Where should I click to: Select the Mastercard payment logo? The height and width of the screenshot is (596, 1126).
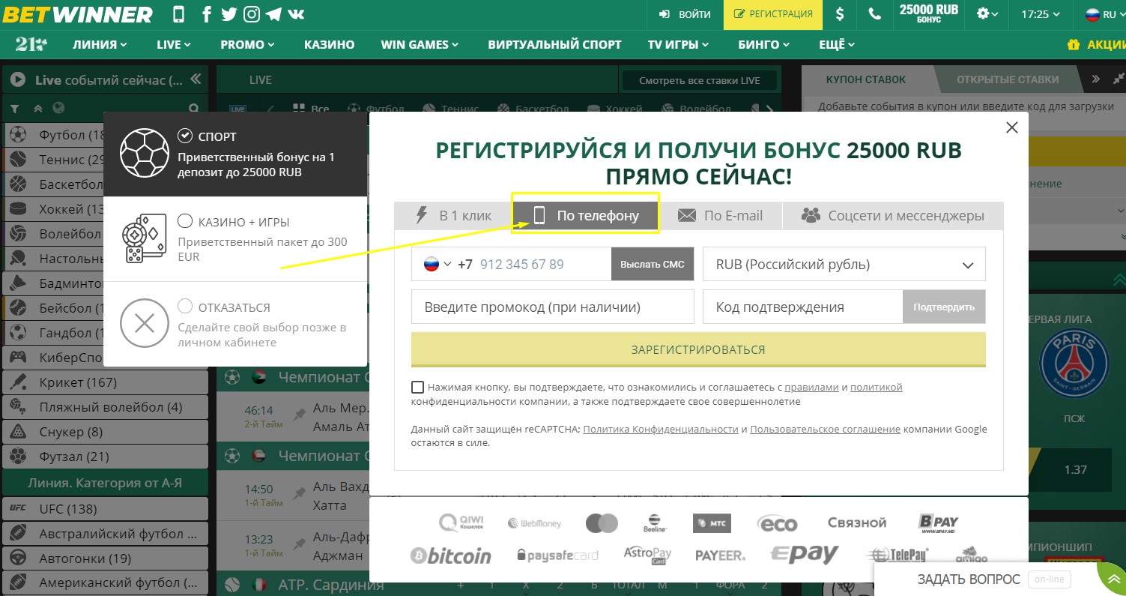602,523
